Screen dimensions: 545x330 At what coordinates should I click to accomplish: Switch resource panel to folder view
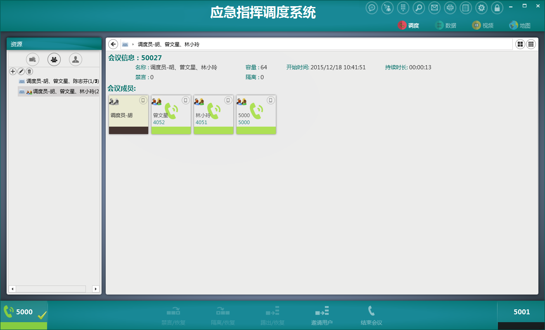[x=33, y=59]
